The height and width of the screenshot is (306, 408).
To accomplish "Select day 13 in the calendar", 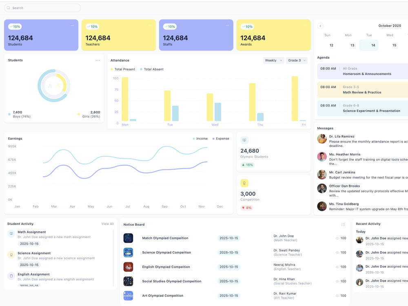I will (353, 45).
